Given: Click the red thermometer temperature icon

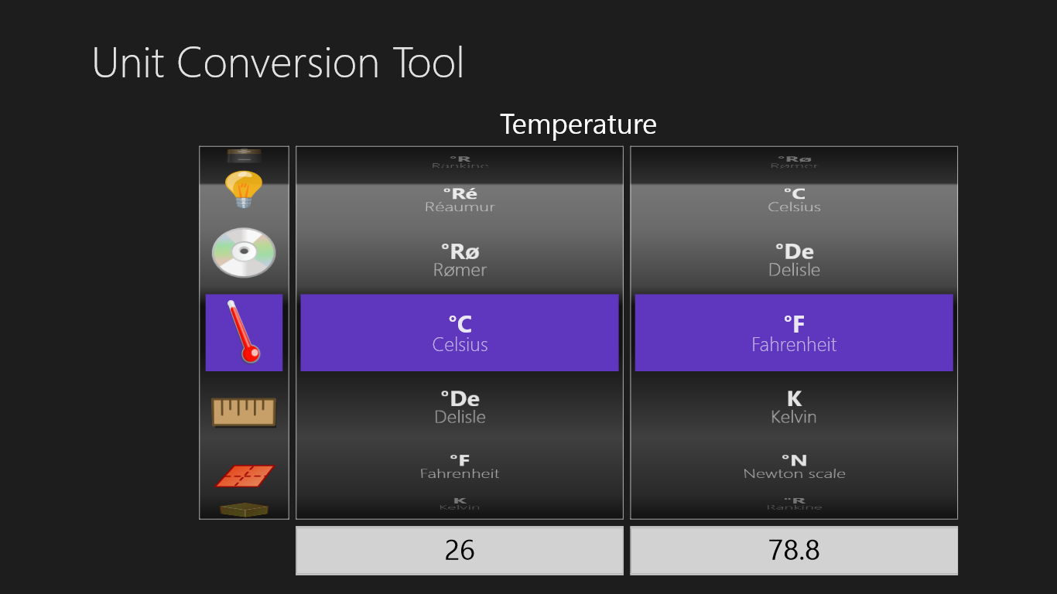Looking at the screenshot, I should coord(244,333).
